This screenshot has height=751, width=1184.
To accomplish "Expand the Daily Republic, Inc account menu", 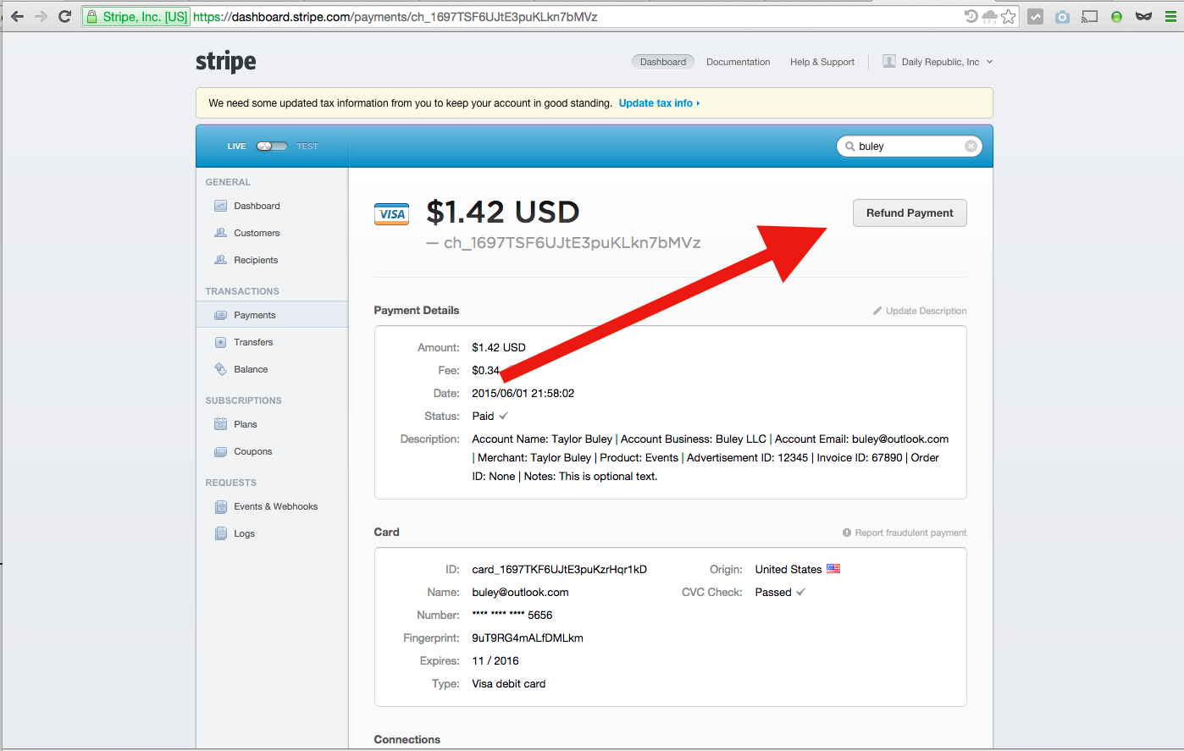I will (938, 62).
